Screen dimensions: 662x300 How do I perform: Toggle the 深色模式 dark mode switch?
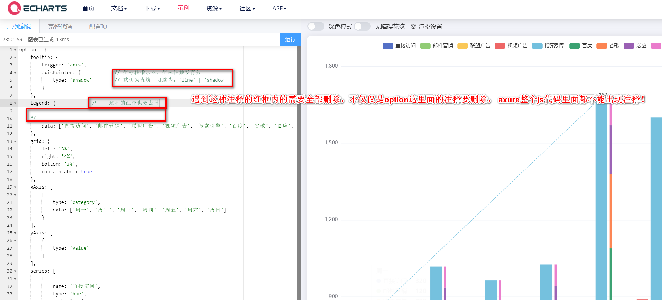coord(316,26)
